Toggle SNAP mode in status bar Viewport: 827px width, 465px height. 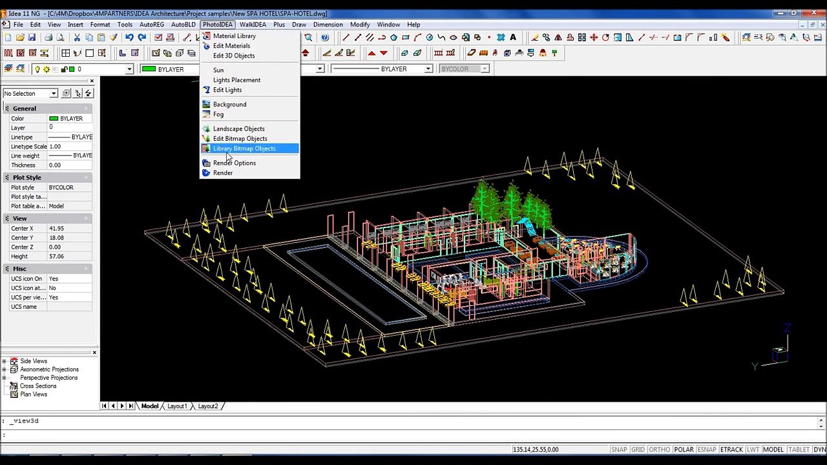[619, 449]
